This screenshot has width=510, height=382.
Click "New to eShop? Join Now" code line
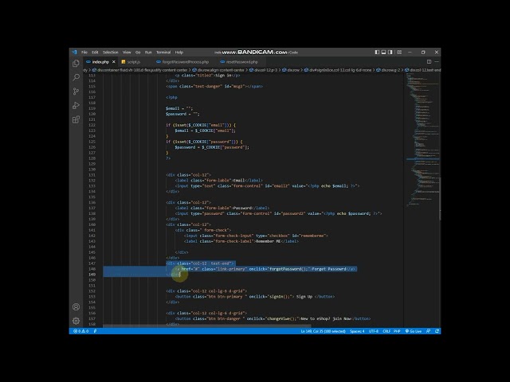273,318
